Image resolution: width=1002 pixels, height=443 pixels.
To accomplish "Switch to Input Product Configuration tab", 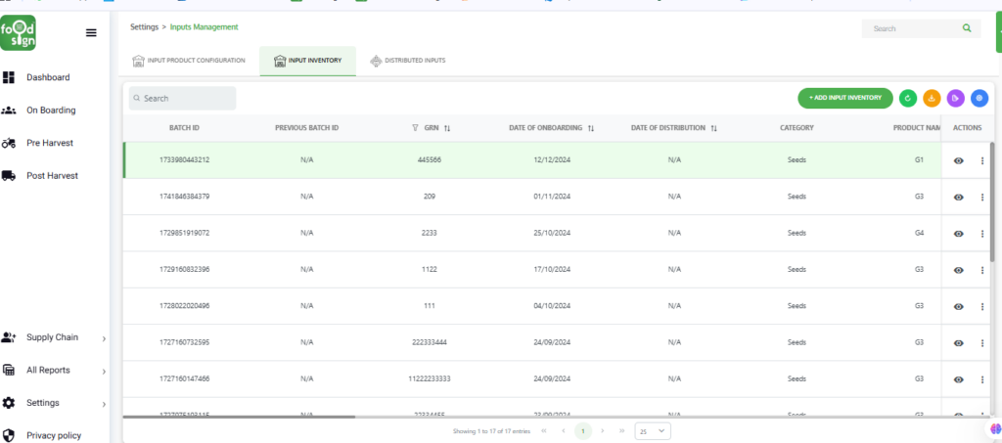I will pos(189,61).
